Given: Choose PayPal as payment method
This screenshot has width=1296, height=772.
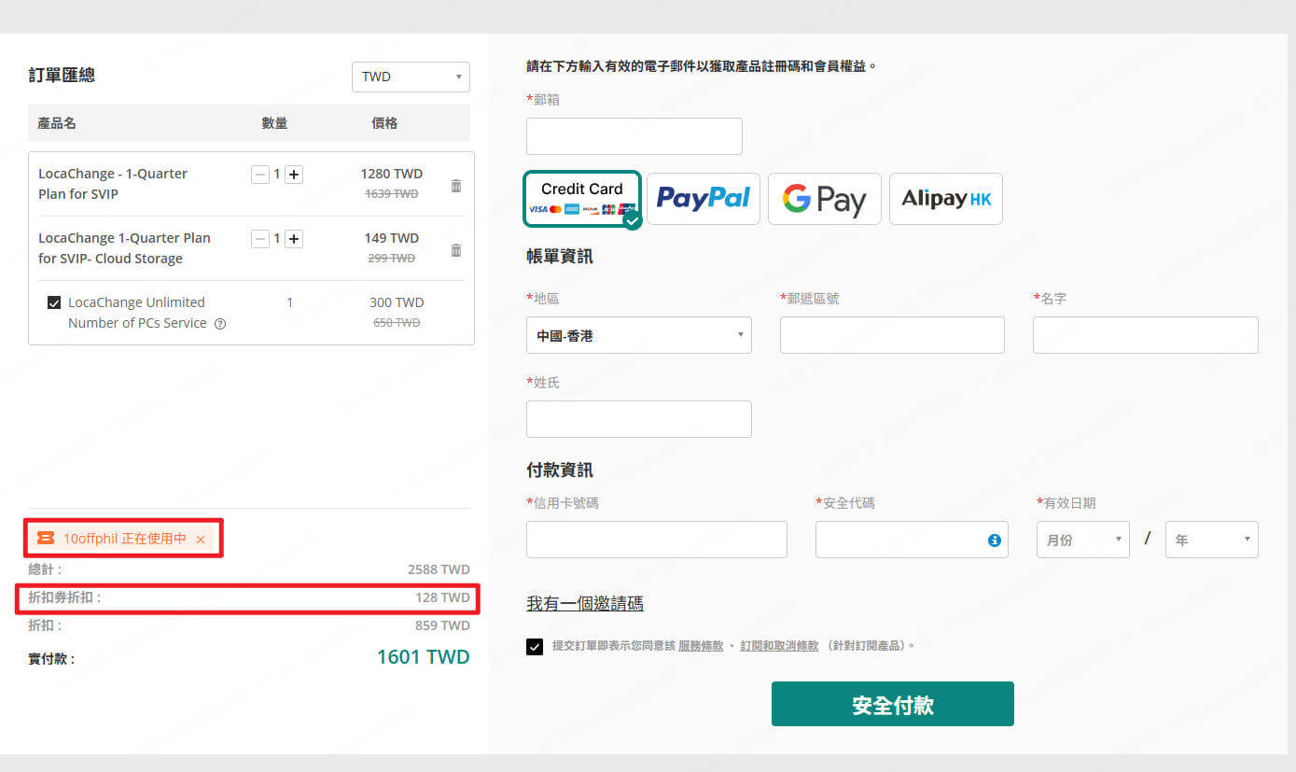Looking at the screenshot, I should pos(704,199).
